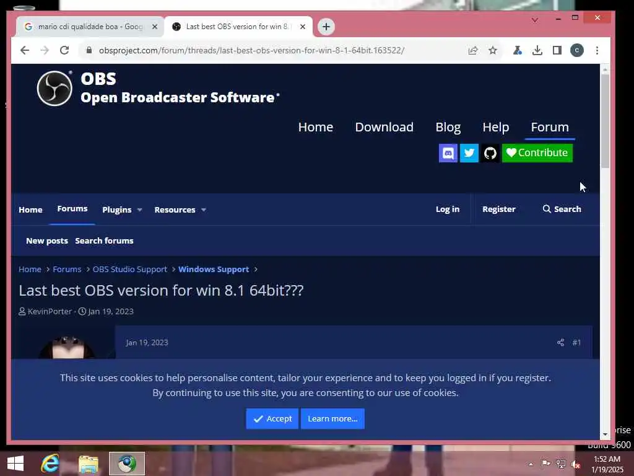This screenshot has width=634, height=476.
Task: Click the OBS logo
Action: coord(54,88)
